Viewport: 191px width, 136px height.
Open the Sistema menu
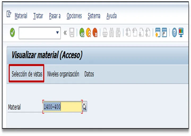(94, 16)
